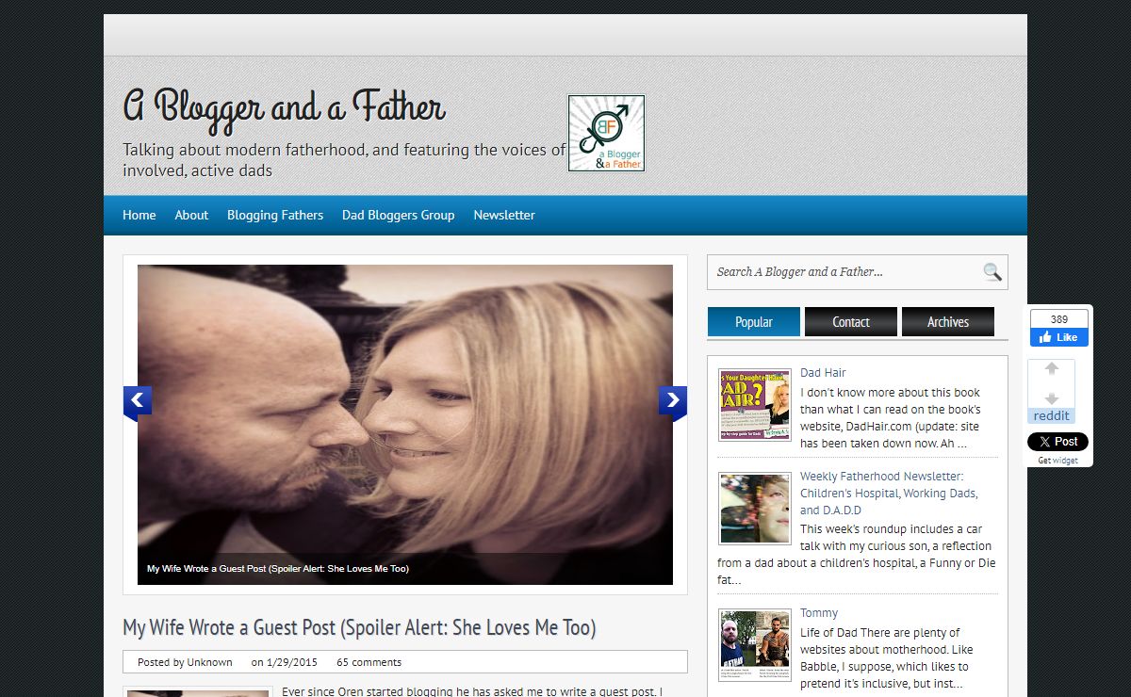Viewport: 1131px width, 697px height.
Task: Advance slider with right arrow
Action: 672,402
